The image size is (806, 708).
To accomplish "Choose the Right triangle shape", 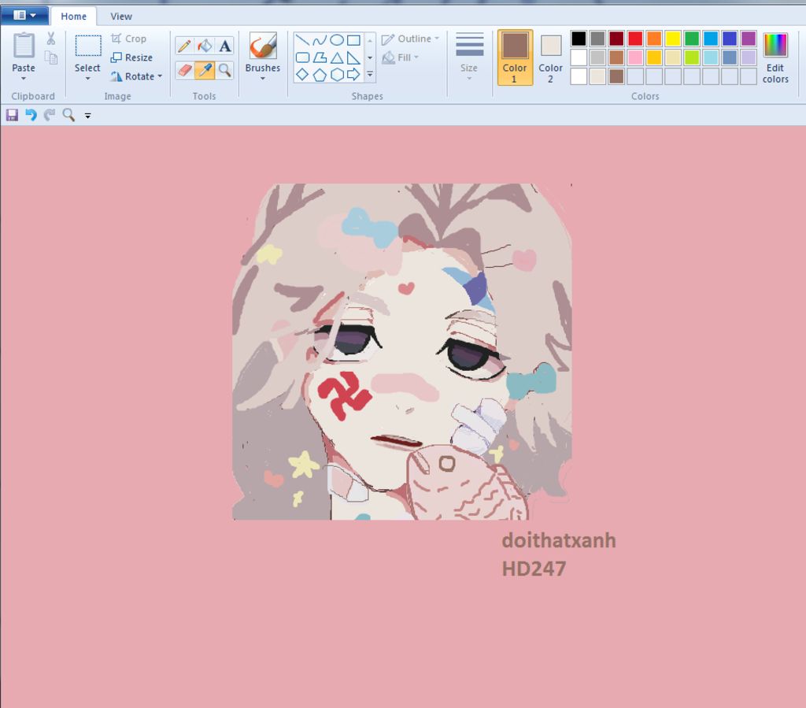I will coord(353,57).
